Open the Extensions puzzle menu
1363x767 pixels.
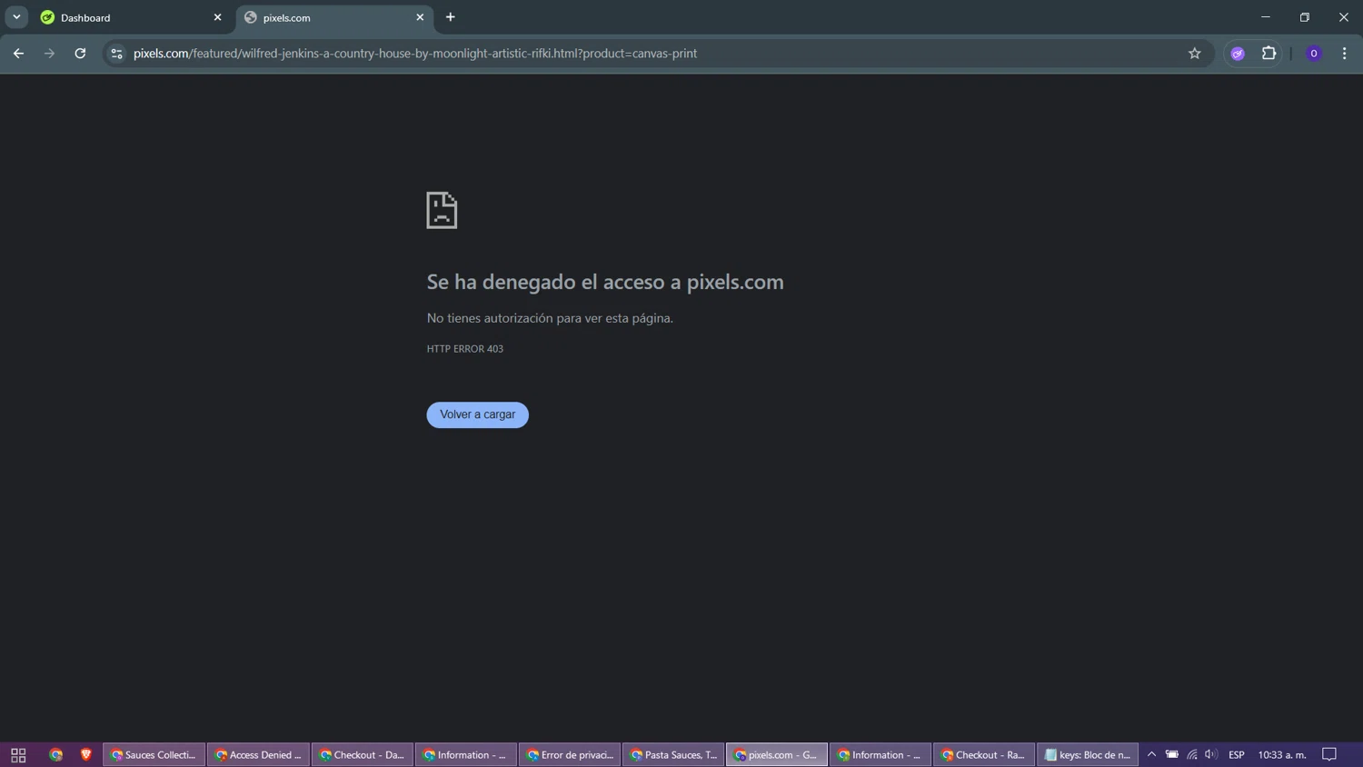1269,54
